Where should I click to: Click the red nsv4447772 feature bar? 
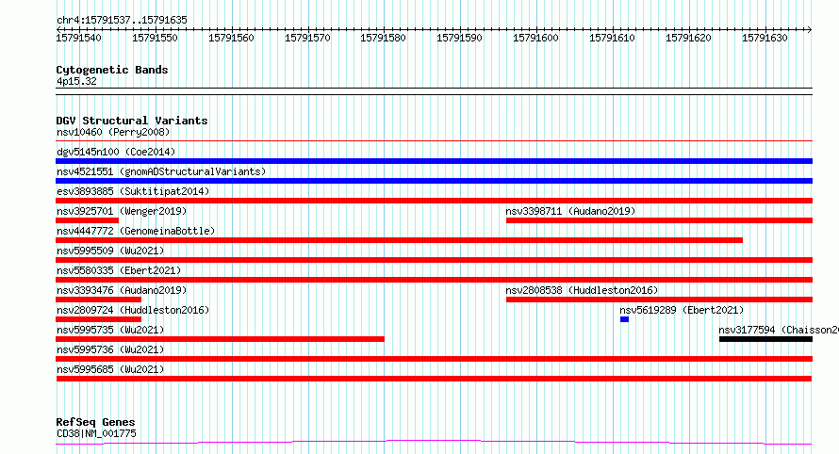[399, 240]
